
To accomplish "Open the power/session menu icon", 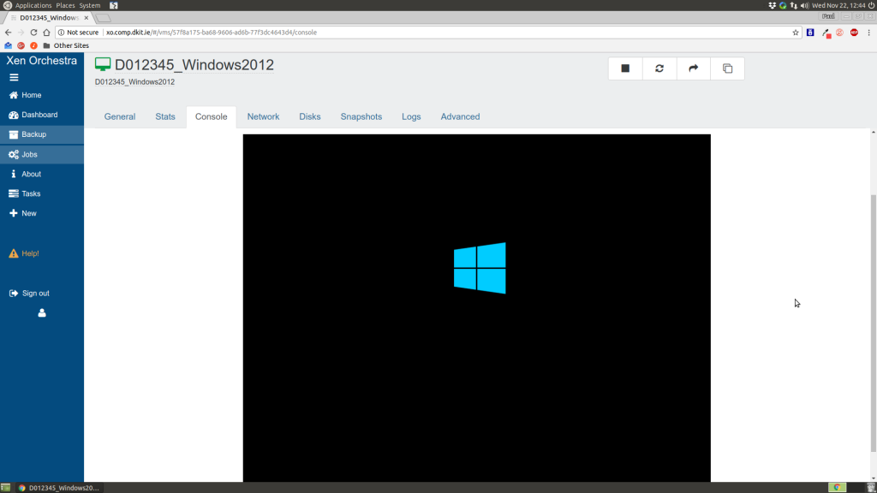I will click(x=871, y=5).
